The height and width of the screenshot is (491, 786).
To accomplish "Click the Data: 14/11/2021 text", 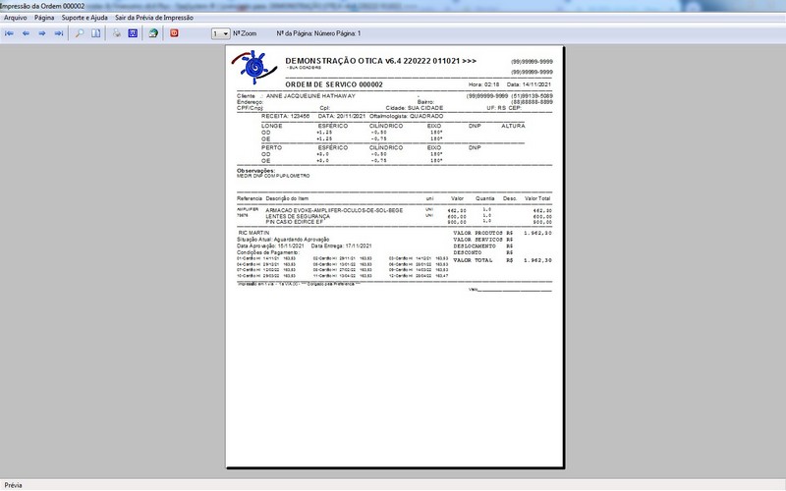I will tap(529, 84).
